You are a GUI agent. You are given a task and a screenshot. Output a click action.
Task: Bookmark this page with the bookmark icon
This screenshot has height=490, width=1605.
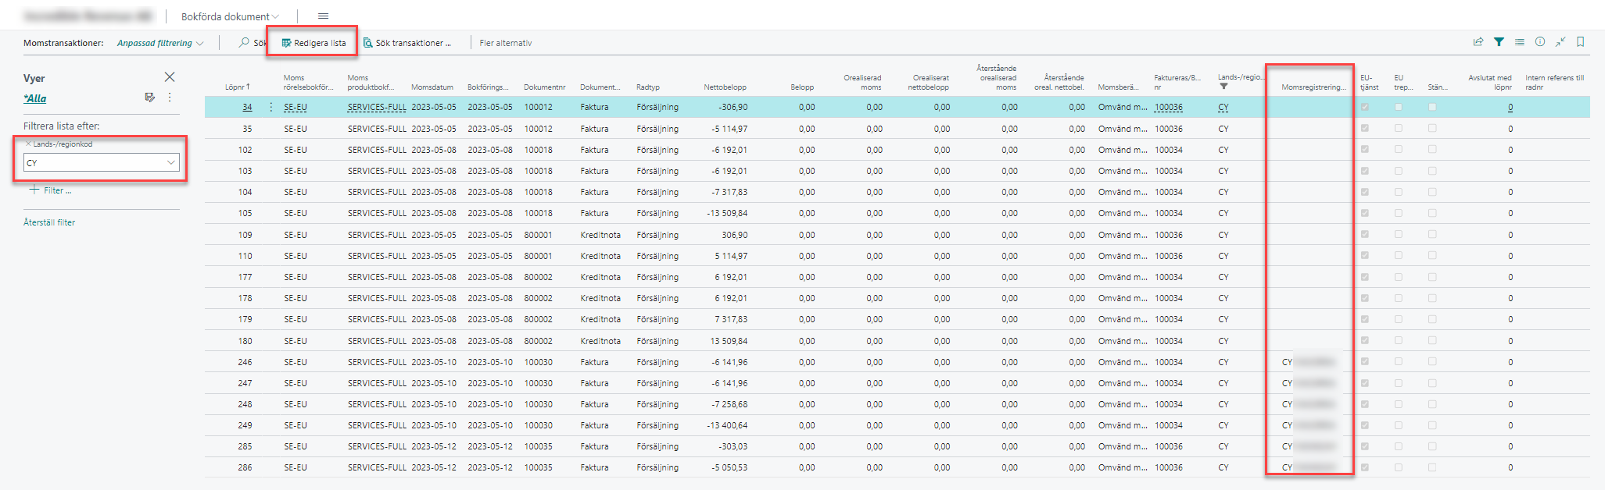(x=1580, y=42)
